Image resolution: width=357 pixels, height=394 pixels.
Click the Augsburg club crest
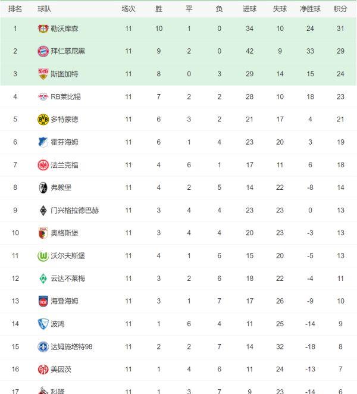pos(43,233)
